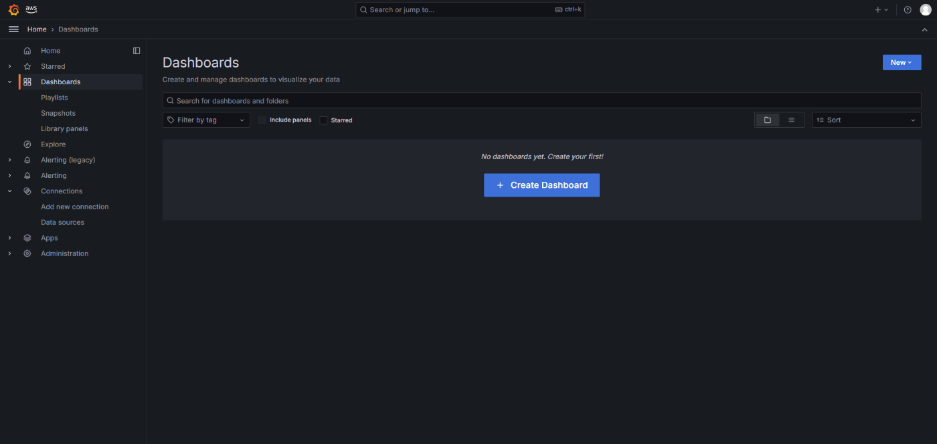Open the New dropdown button

click(x=902, y=62)
